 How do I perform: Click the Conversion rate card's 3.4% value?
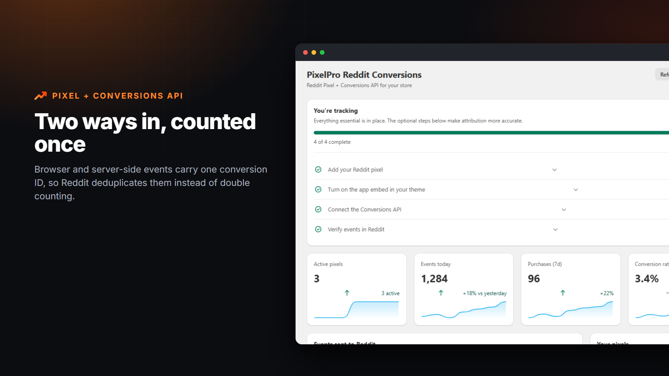(x=646, y=279)
